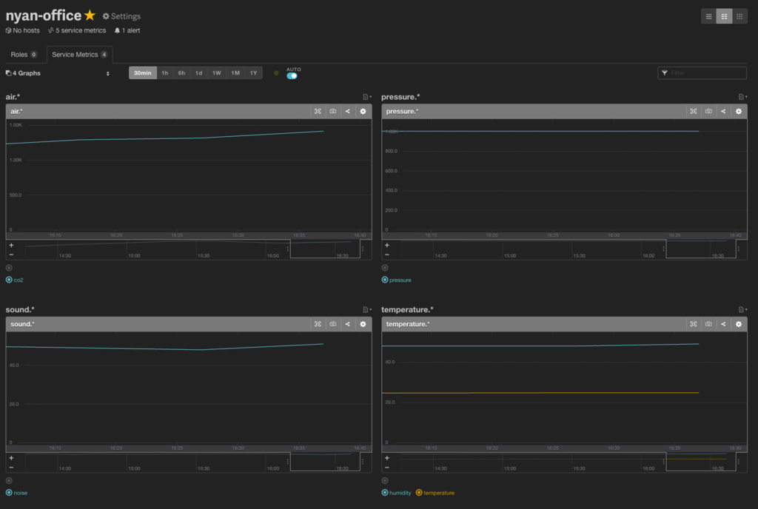758x509 pixels.
Task: Expand the temperature.* graph to fullscreen
Action: pyautogui.click(x=693, y=324)
